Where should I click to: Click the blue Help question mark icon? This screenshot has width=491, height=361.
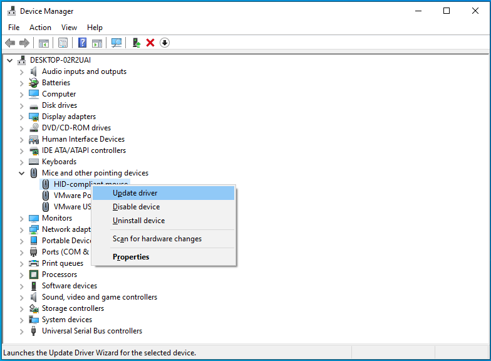tap(83, 43)
